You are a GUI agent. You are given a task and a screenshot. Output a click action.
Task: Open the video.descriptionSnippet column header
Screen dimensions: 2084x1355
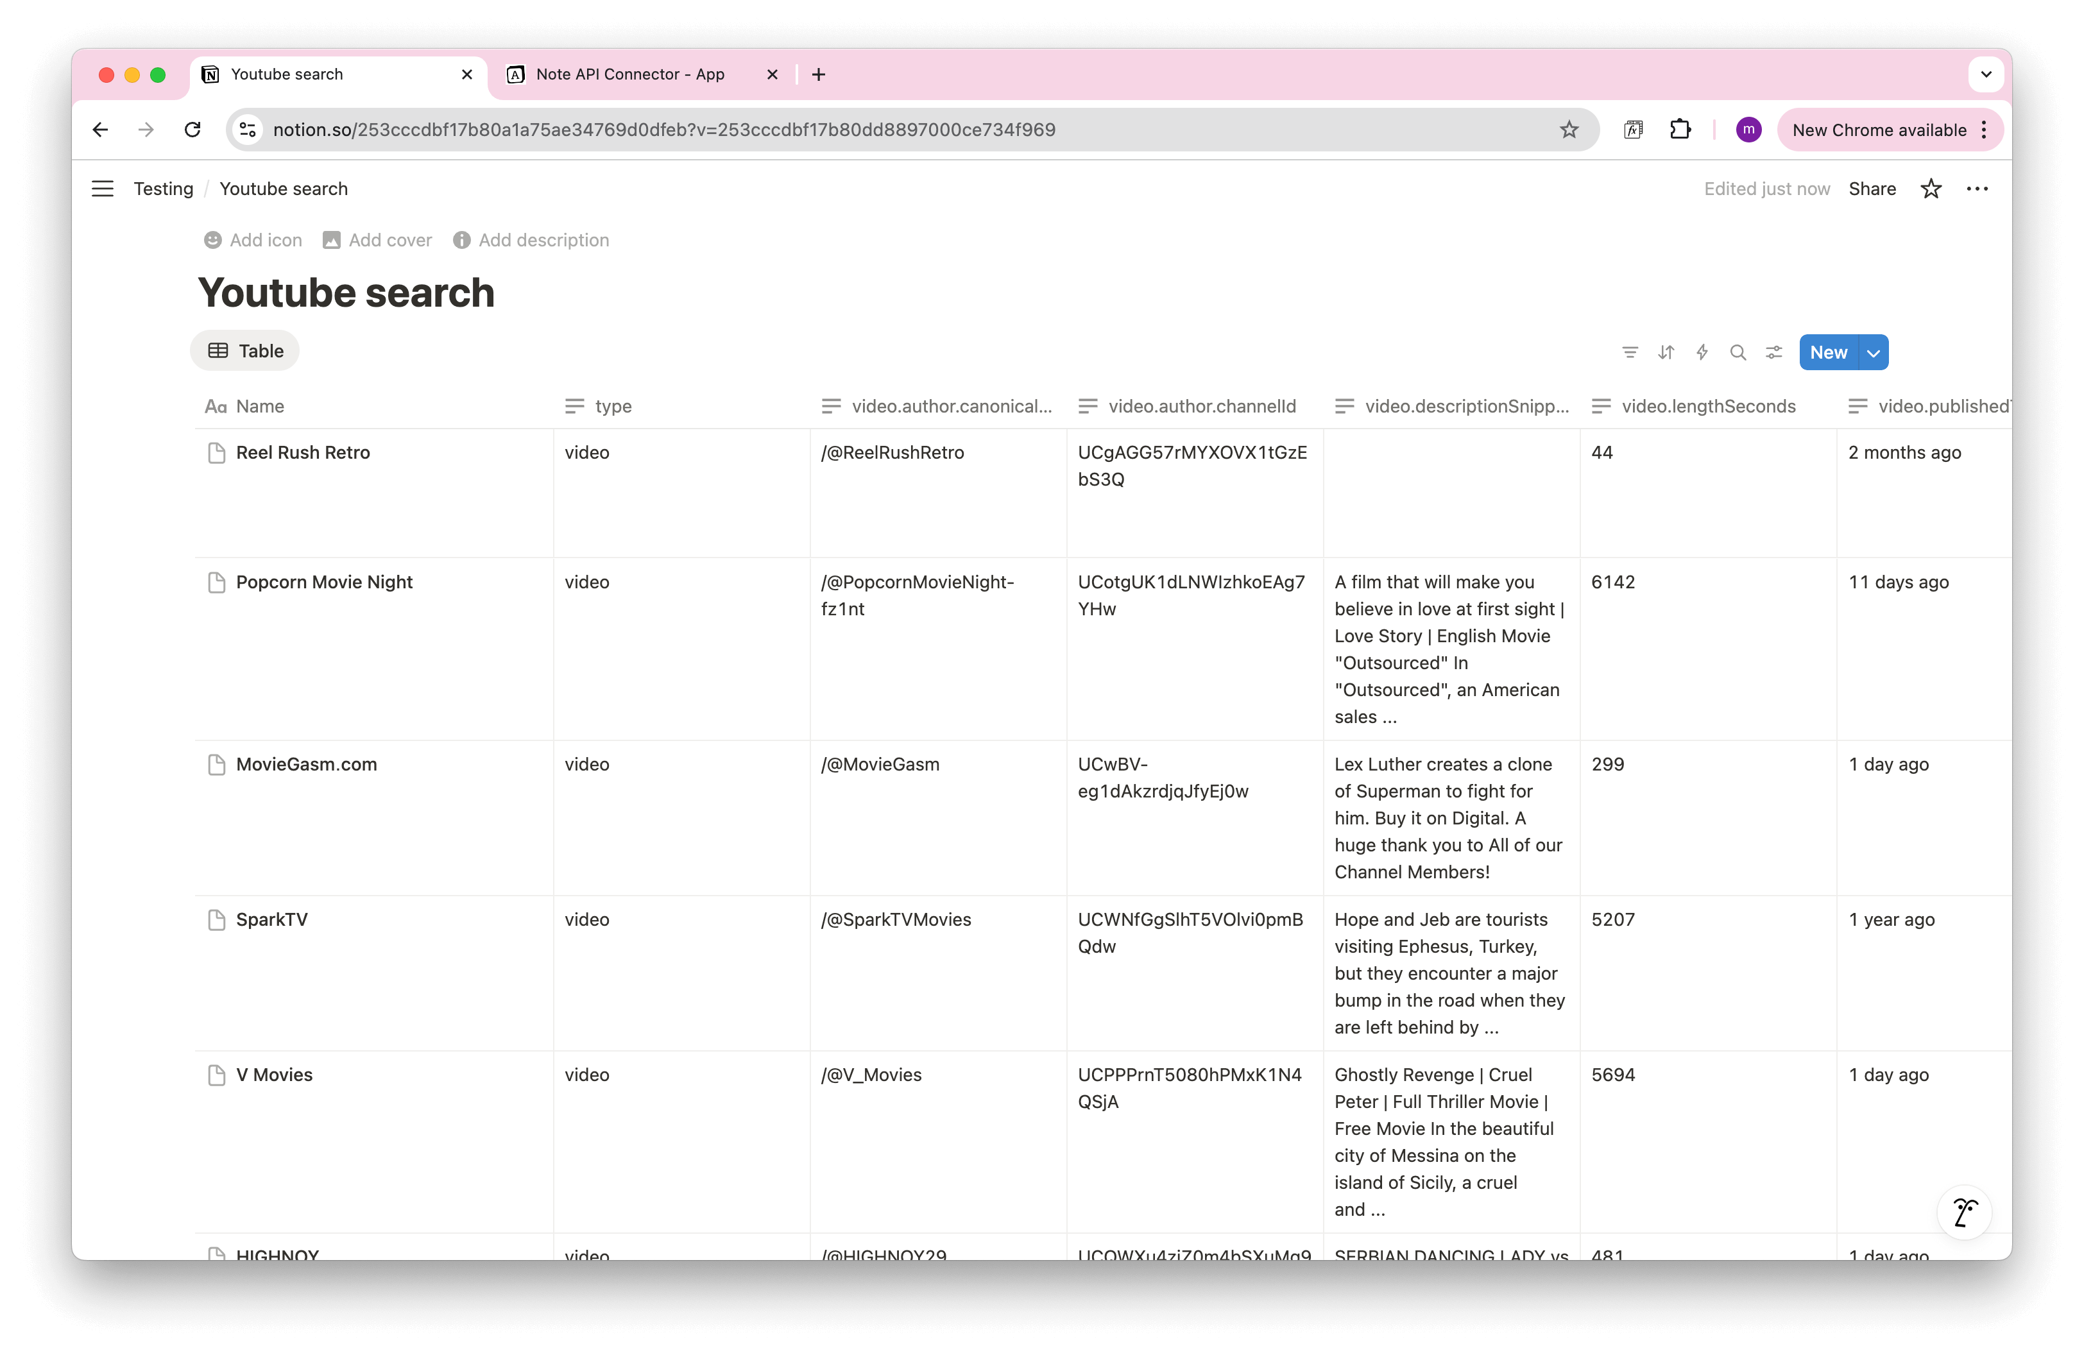pos(1451,406)
